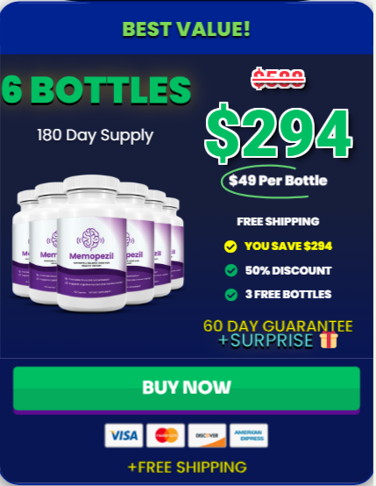376x486 pixels.
Task: Click the circled $49 Per Bottle label
Action: coord(278,181)
